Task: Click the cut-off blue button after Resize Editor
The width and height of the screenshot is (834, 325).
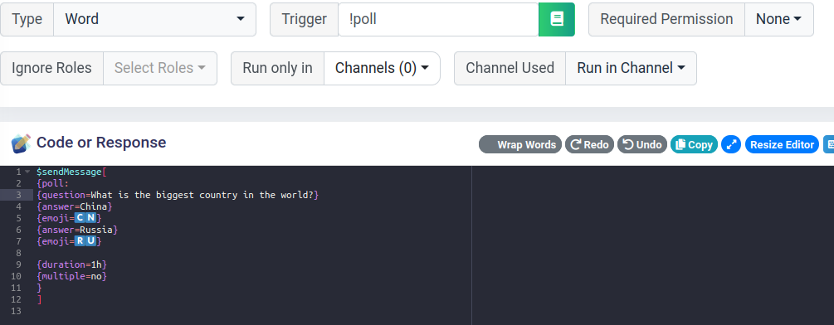Action: coord(829,144)
